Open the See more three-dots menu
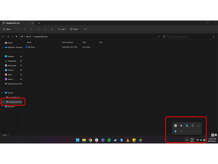 click(85, 29)
